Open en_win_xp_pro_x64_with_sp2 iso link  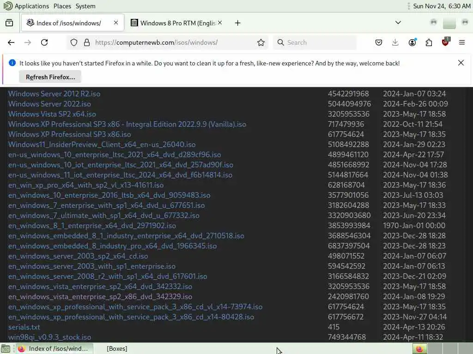[x=85, y=185]
